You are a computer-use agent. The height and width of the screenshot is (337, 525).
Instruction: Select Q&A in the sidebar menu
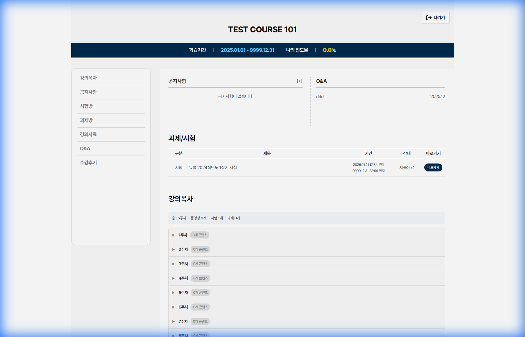85,149
